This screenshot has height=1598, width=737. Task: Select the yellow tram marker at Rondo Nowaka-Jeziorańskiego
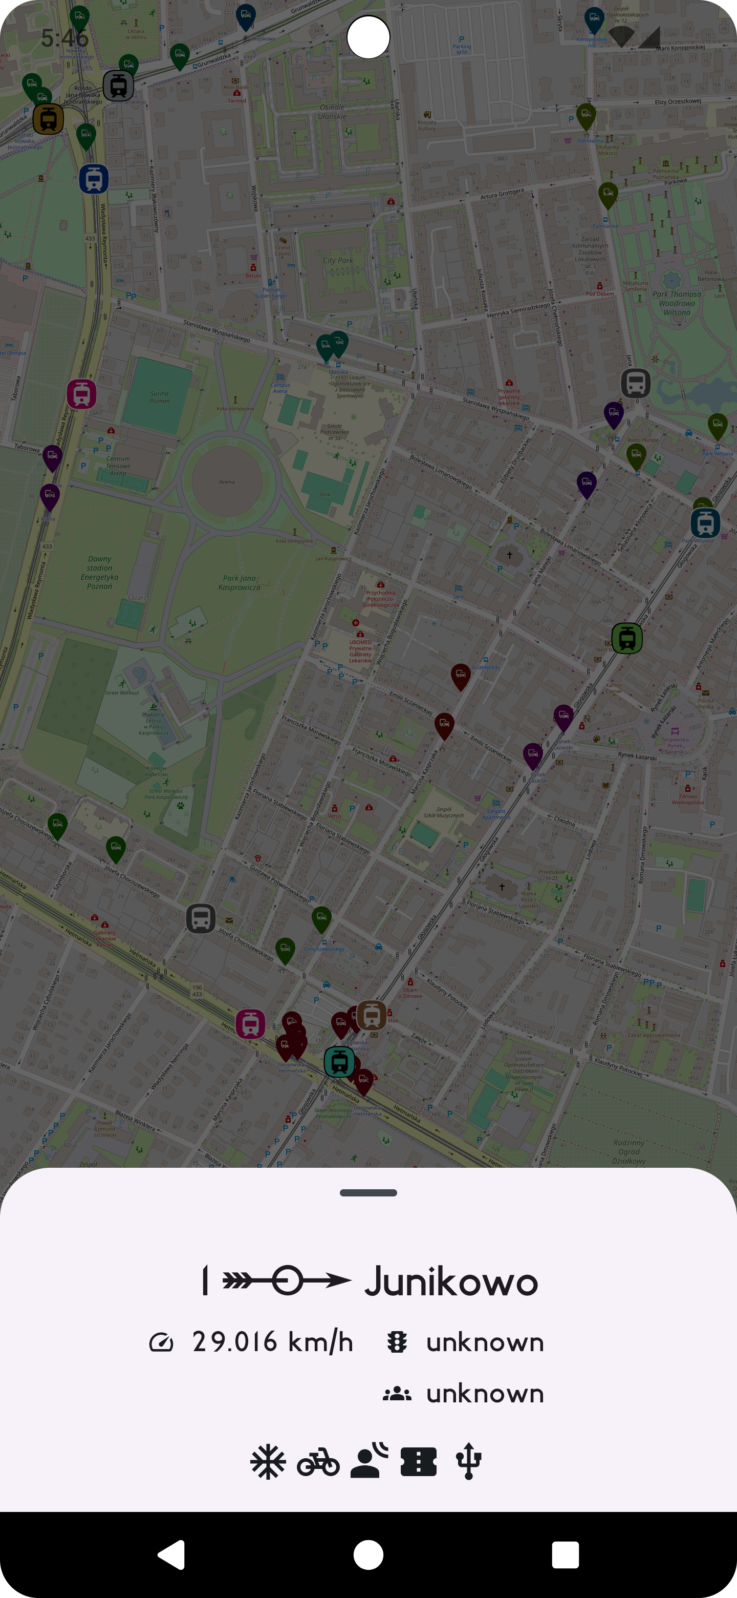tap(48, 118)
